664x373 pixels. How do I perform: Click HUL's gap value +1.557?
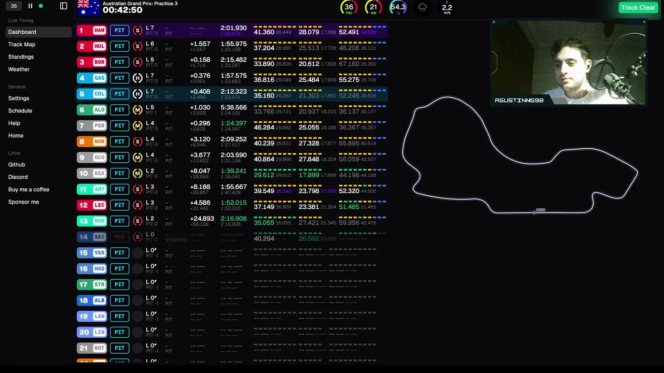(x=200, y=44)
